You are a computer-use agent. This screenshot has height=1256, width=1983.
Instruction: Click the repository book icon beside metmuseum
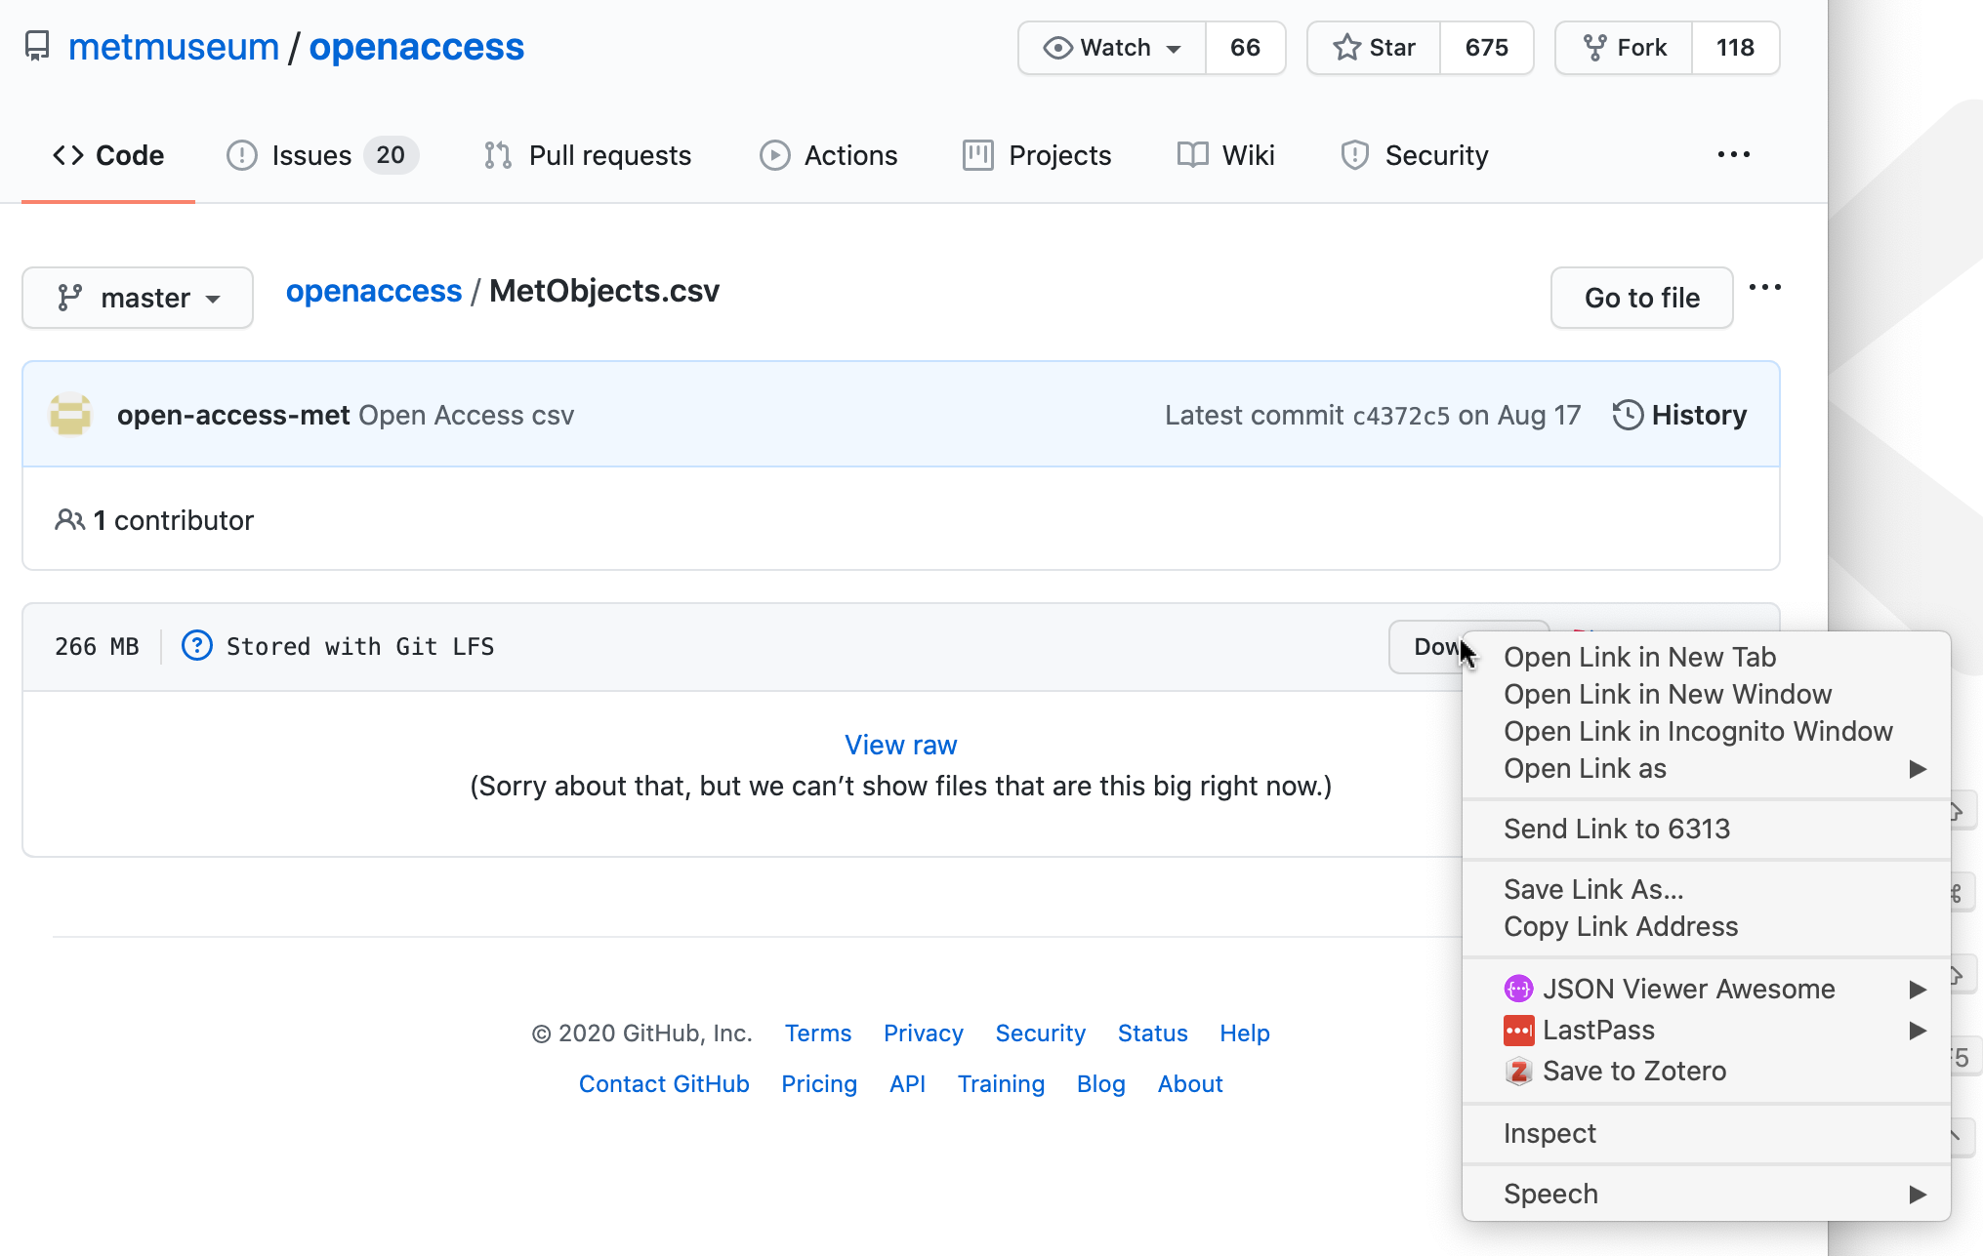(37, 46)
